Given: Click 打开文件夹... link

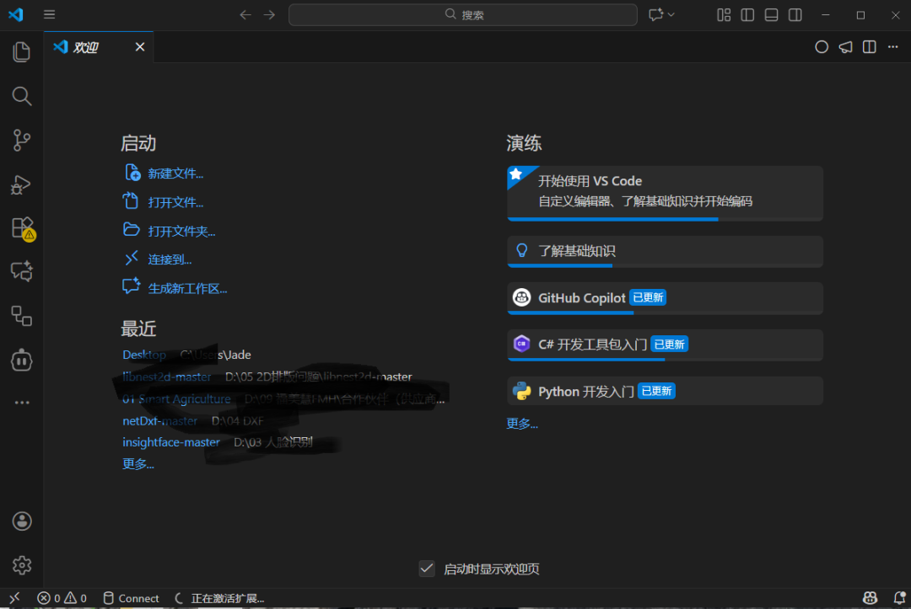Looking at the screenshot, I should 181,232.
